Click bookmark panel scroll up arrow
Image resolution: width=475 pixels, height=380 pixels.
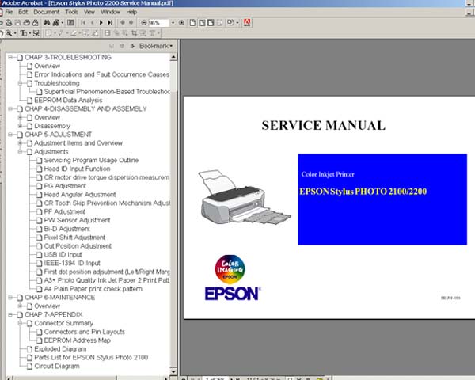pyautogui.click(x=173, y=57)
